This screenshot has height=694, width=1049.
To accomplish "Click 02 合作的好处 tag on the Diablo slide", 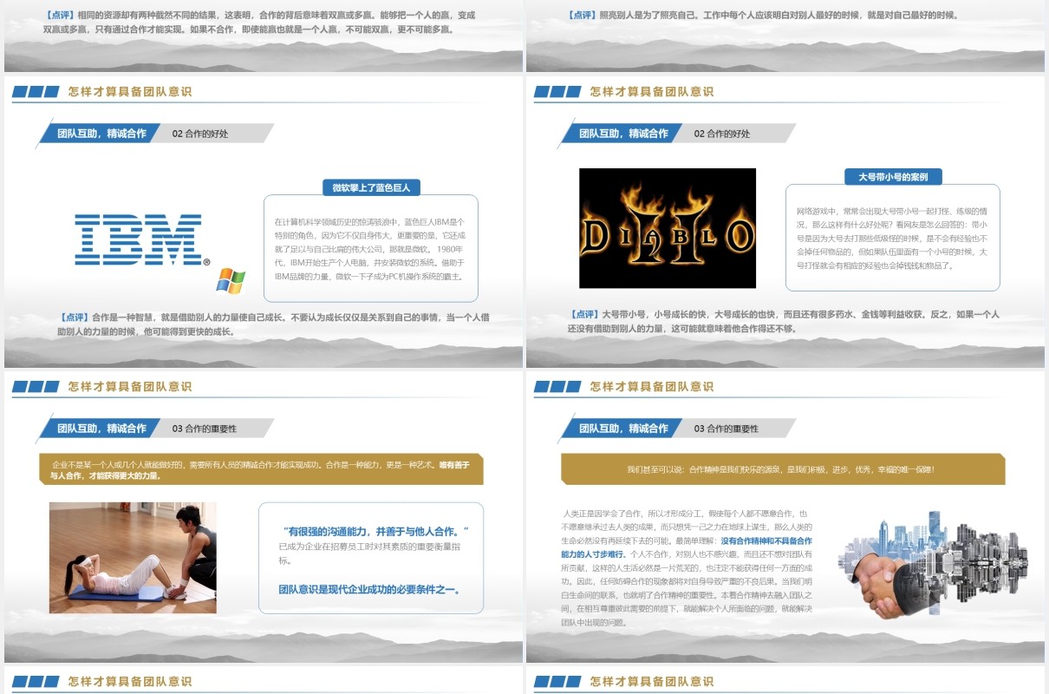I will (722, 134).
